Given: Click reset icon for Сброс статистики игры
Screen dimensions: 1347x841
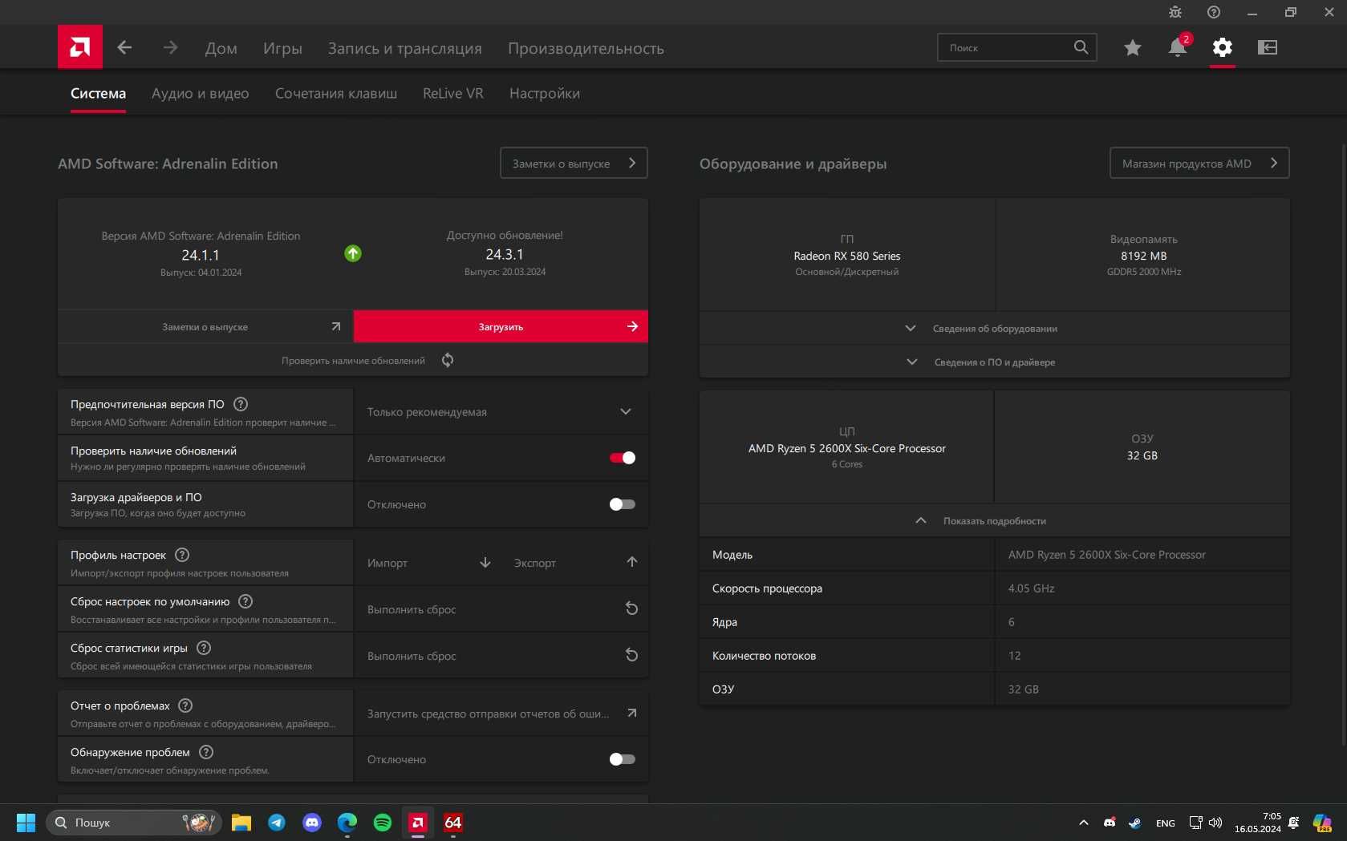Looking at the screenshot, I should point(632,655).
